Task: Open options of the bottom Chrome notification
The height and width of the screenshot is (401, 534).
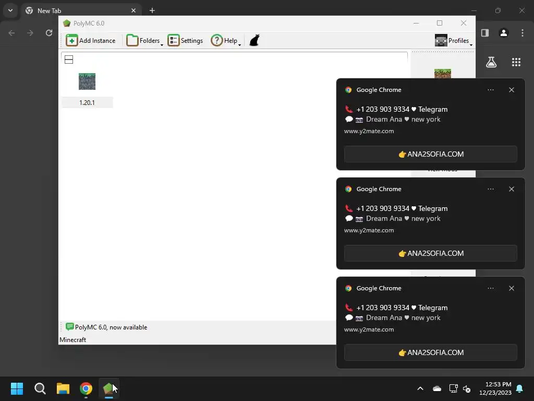Action: (x=490, y=288)
